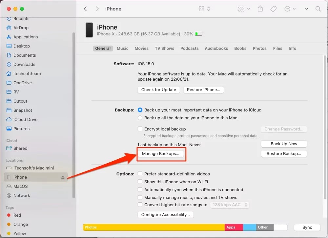
Task: Click Restore Backup... button
Action: pyautogui.click(x=284, y=154)
